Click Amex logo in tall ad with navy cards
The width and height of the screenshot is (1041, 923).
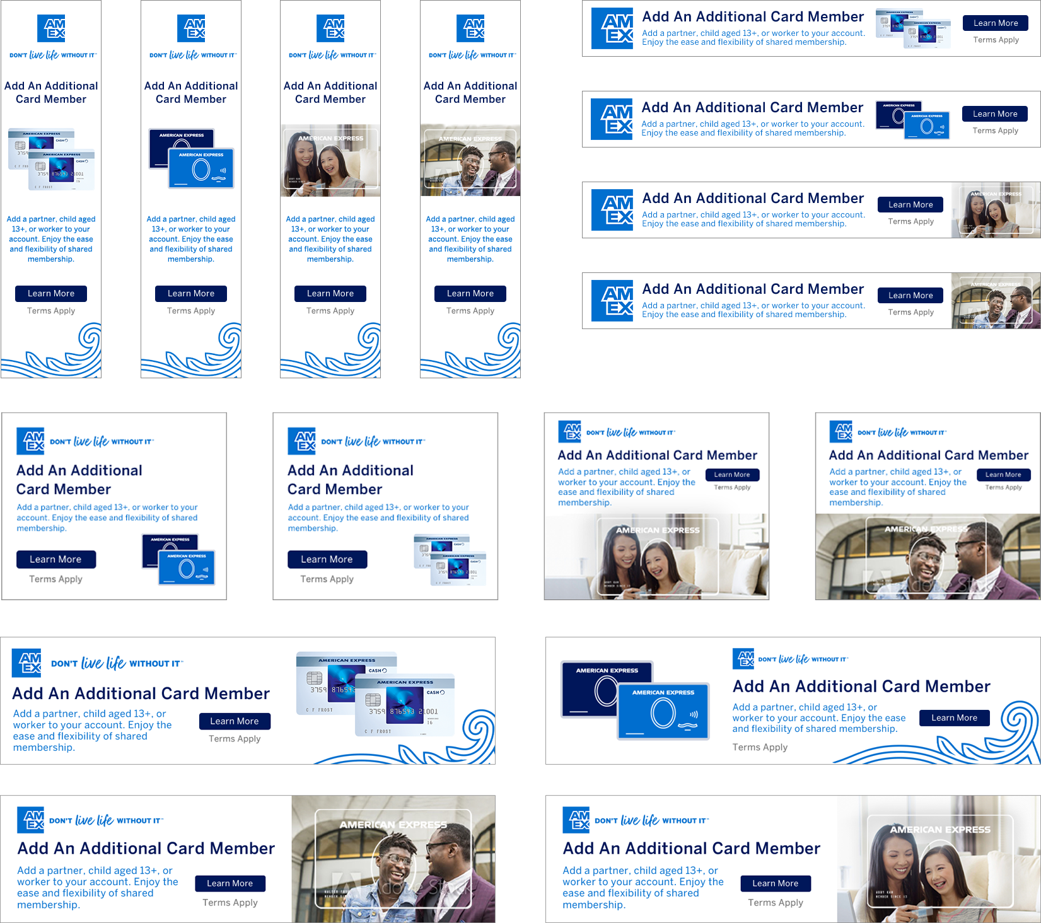click(x=191, y=29)
